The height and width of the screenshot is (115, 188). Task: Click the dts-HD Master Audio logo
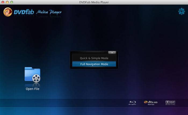(150, 103)
